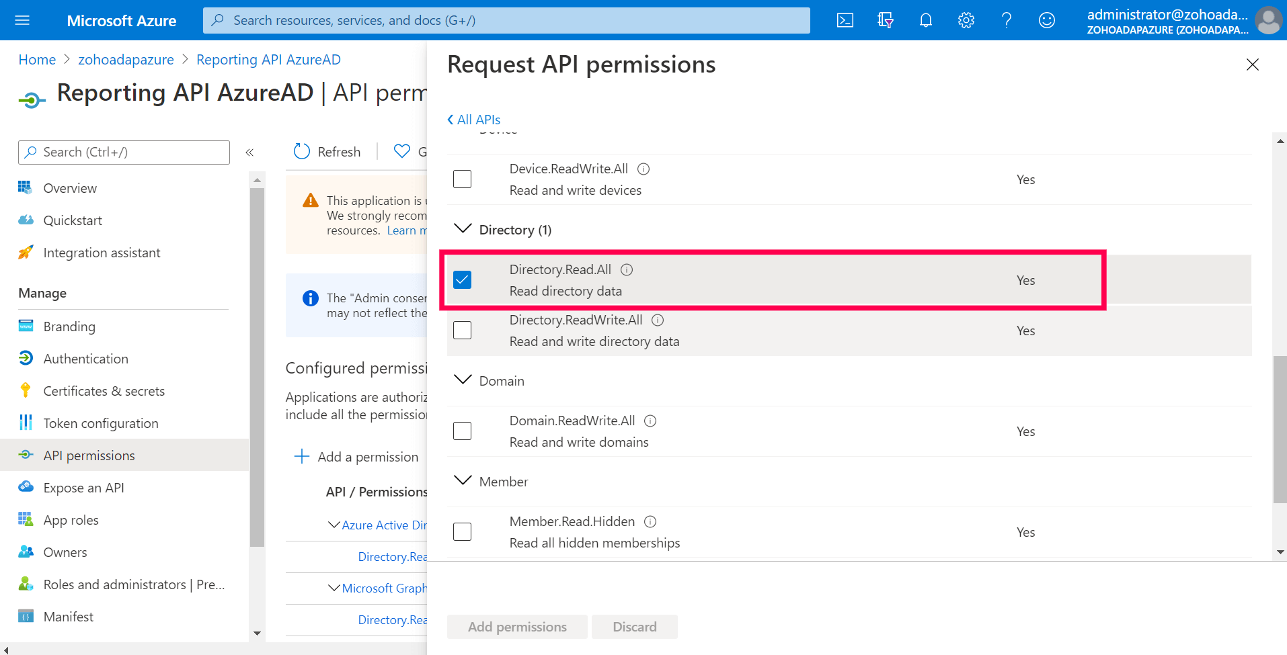Collapse the Directory (1) permission group
This screenshot has width=1287, height=655.
(x=463, y=230)
